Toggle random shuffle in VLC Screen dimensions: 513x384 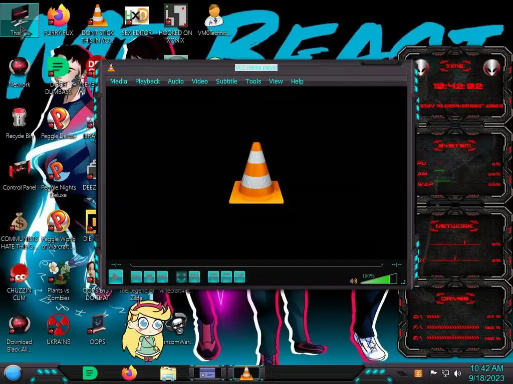click(x=239, y=277)
